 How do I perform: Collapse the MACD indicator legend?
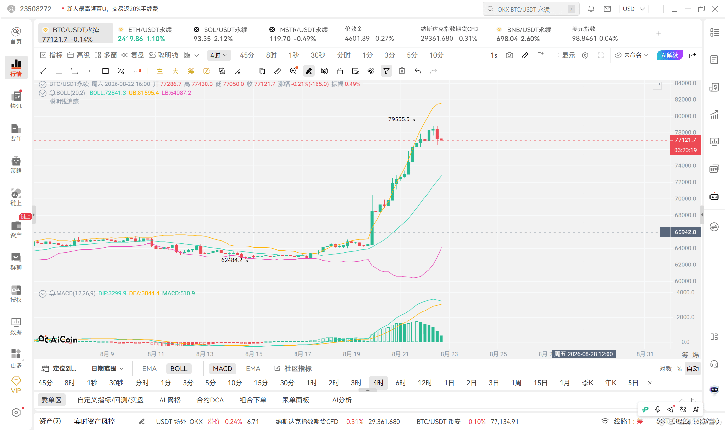[x=43, y=294]
